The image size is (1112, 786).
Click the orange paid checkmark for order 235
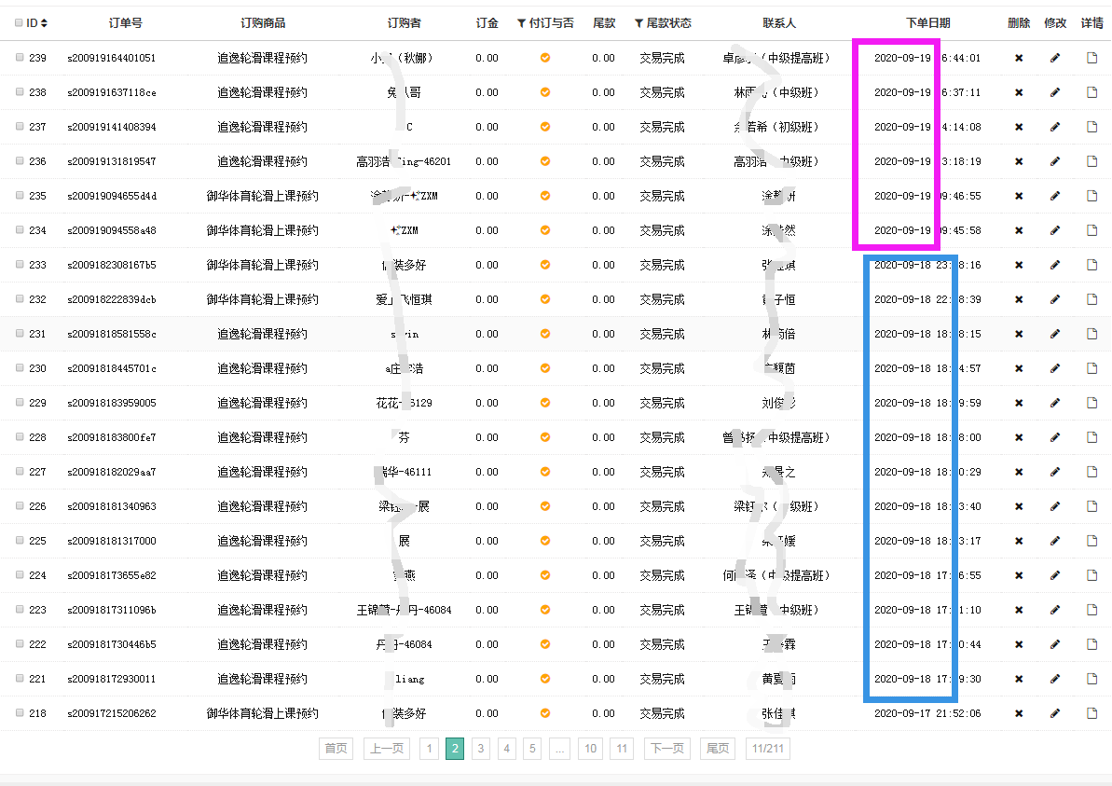(545, 196)
